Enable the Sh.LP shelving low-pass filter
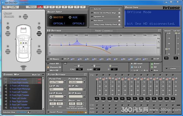Image resolution: width=183 pixels, height=116 pixels. pyautogui.click(x=62, y=59)
